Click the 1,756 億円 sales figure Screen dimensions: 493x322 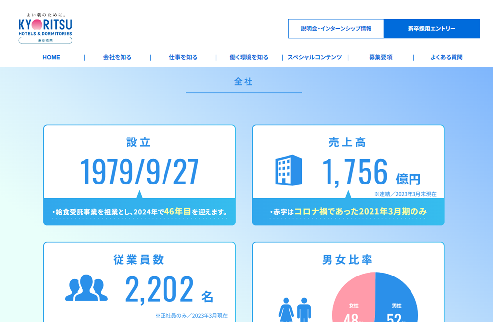[x=370, y=172]
